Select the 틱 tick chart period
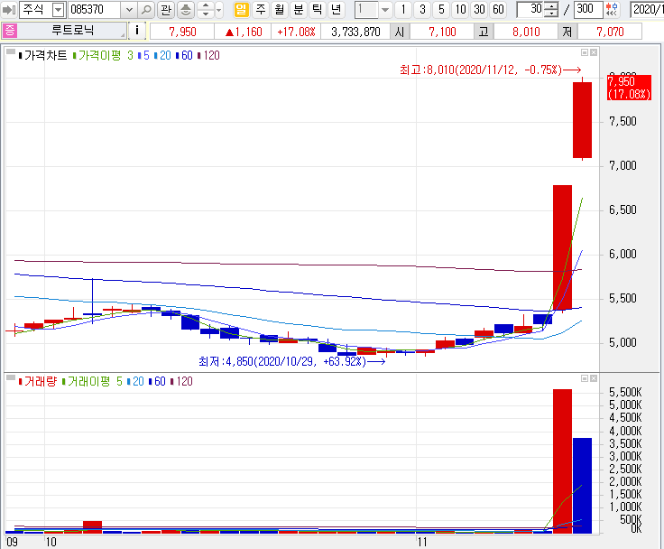This screenshot has width=664, height=549. point(318,9)
